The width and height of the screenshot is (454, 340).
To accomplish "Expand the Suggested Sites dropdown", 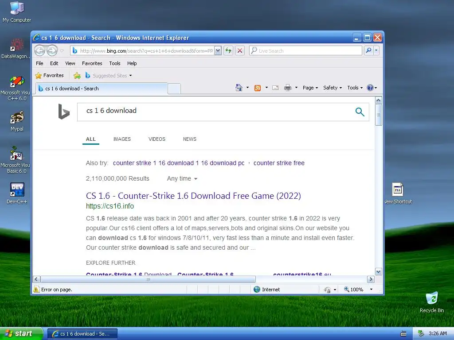I will [x=131, y=76].
